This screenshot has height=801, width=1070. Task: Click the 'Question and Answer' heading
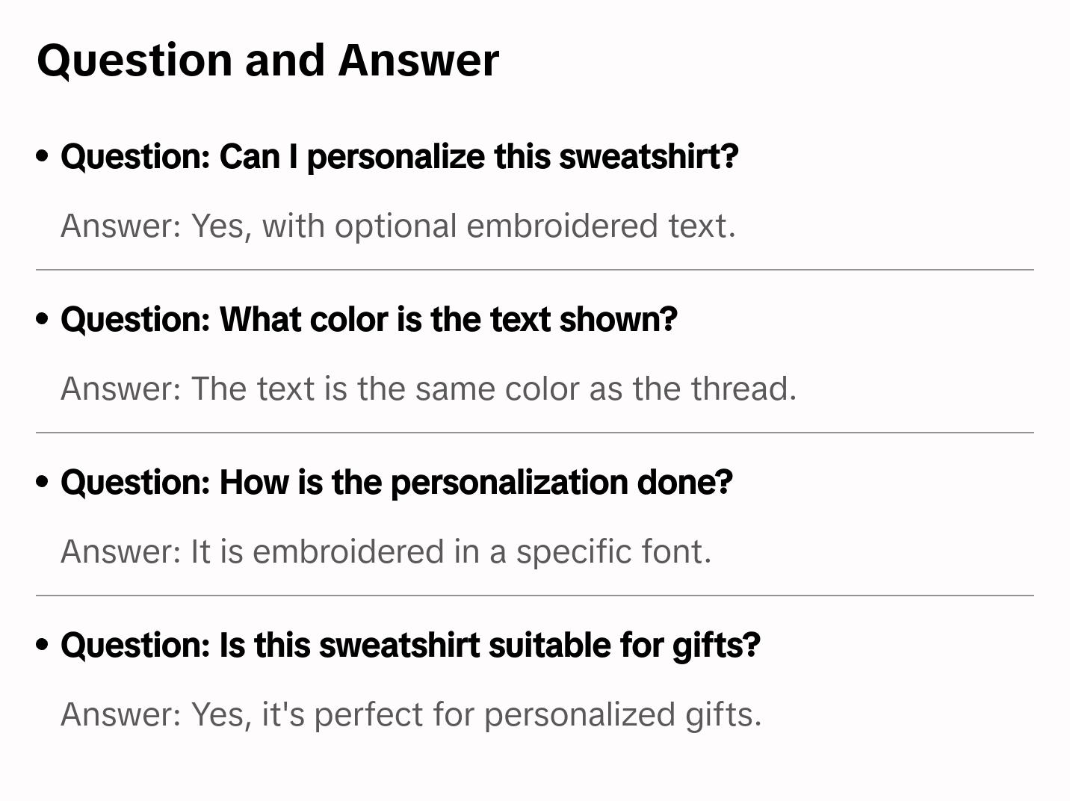pos(267,60)
